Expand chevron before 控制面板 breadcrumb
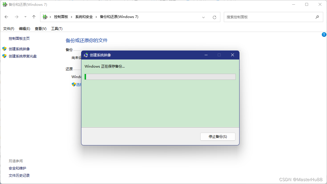327x184 pixels. [50, 17]
